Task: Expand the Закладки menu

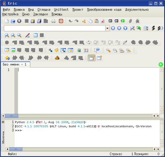Action: pyautogui.click(x=41, y=14)
